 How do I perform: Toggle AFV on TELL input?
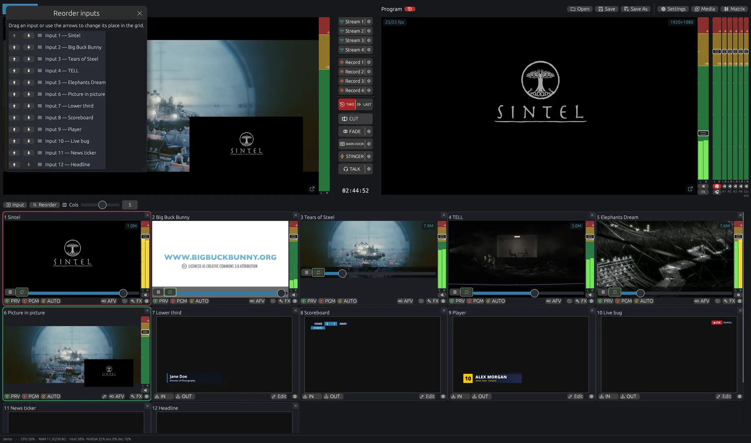click(x=554, y=301)
